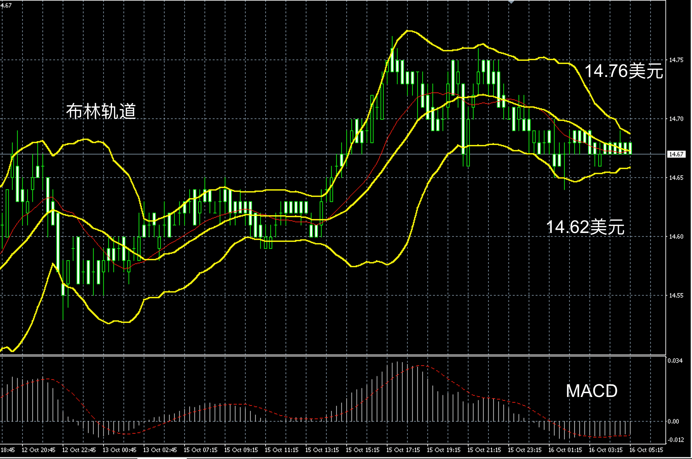This screenshot has width=692, height=459.
Task: Select the 布林轨道 chart label
Action: click(x=101, y=111)
